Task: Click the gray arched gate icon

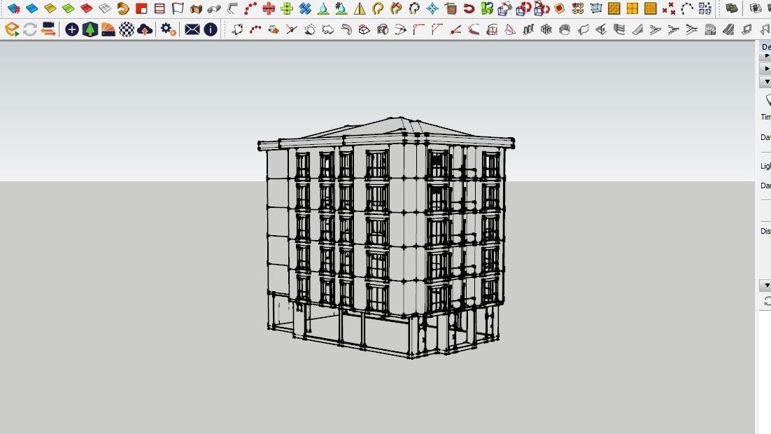Action: [710, 30]
